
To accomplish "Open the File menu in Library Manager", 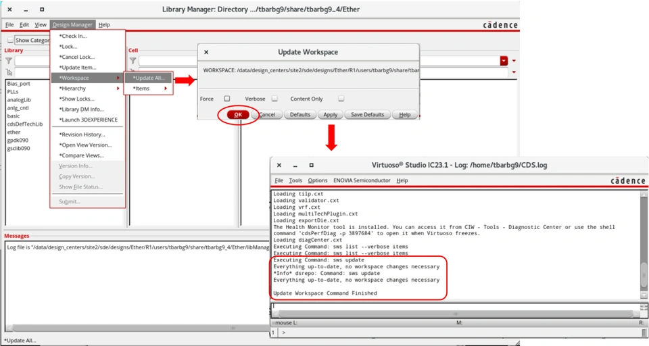I will (9, 25).
